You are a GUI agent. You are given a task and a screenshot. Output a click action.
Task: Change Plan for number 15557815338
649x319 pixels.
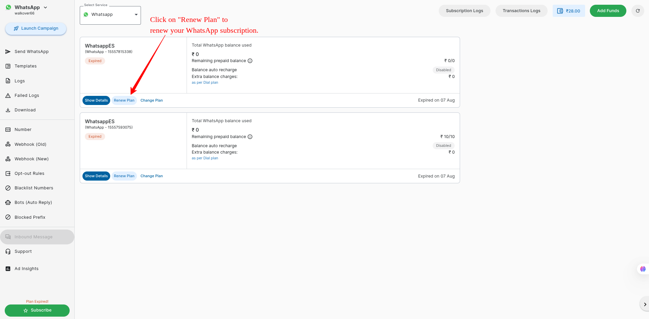click(x=152, y=101)
